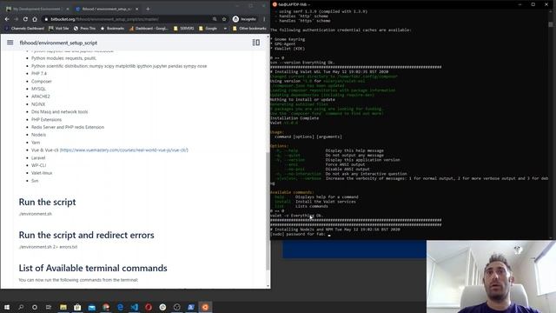Open a new browser tab
556x313 pixels.
point(148,9)
